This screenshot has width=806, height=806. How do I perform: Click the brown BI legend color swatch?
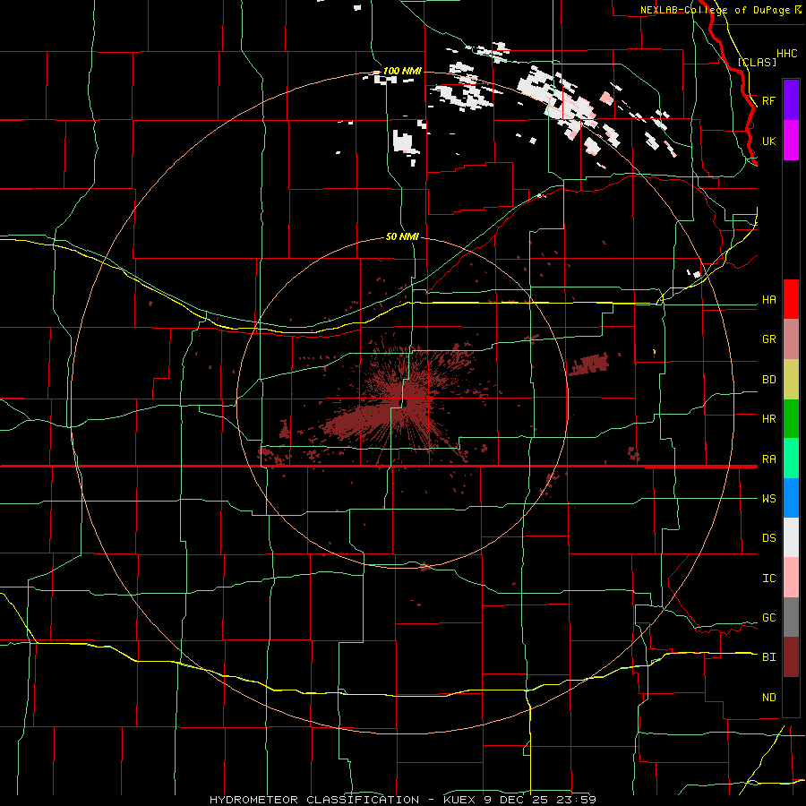[x=791, y=657]
